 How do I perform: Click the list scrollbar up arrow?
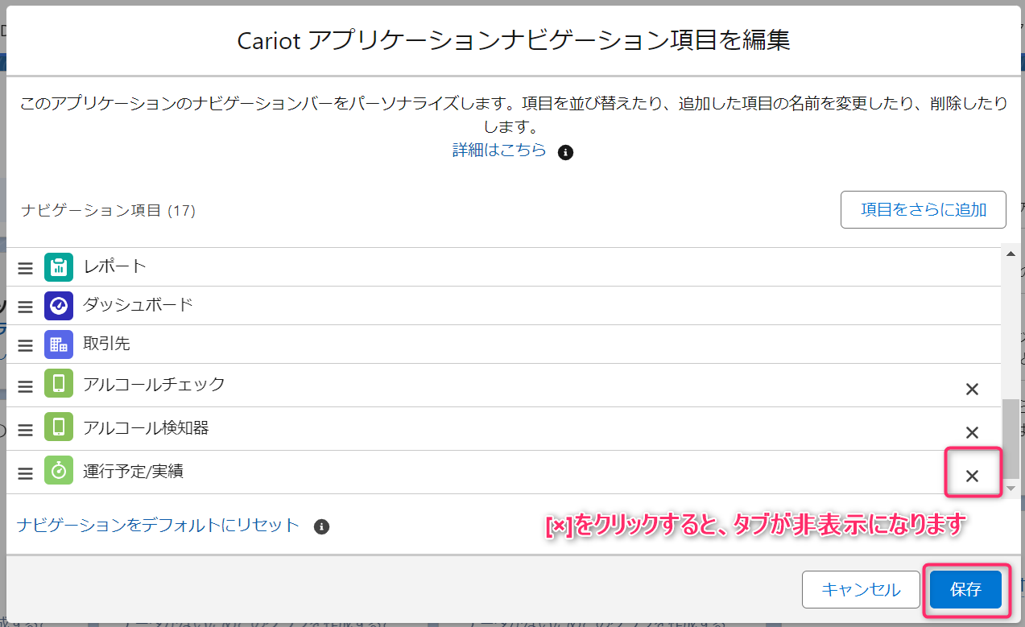pos(1011,254)
